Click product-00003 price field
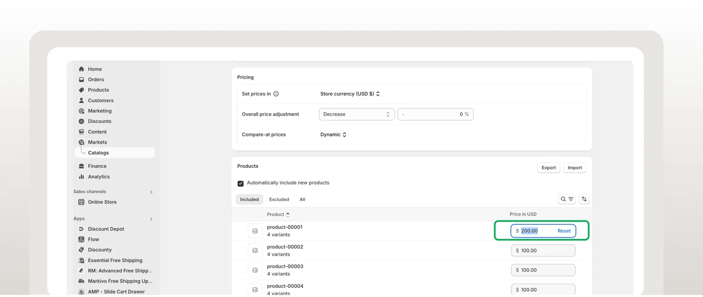 (543, 270)
